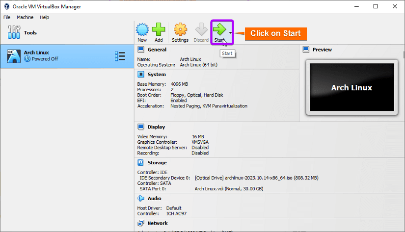This screenshot has height=232, width=405.
Task: Click the Display section monitor icon
Action: click(141, 127)
